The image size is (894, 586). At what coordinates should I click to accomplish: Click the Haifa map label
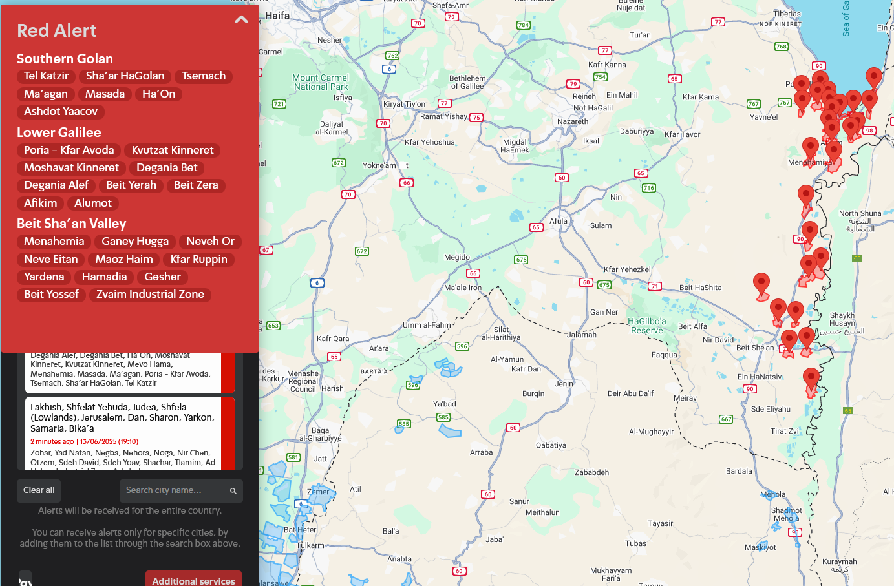point(277,16)
